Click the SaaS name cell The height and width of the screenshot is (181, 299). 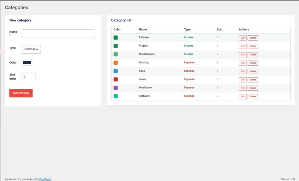(142, 71)
